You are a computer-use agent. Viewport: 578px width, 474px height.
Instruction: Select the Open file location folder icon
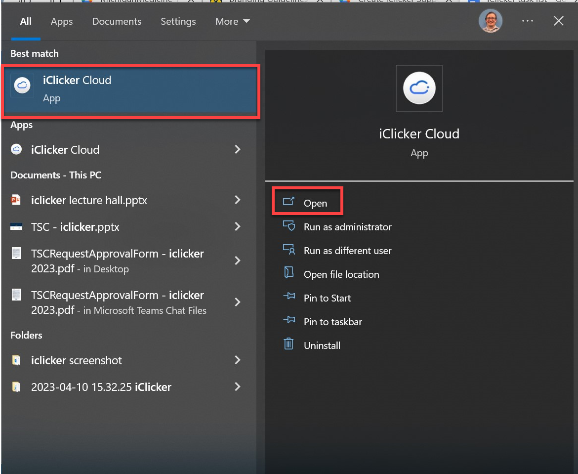pyautogui.click(x=289, y=274)
